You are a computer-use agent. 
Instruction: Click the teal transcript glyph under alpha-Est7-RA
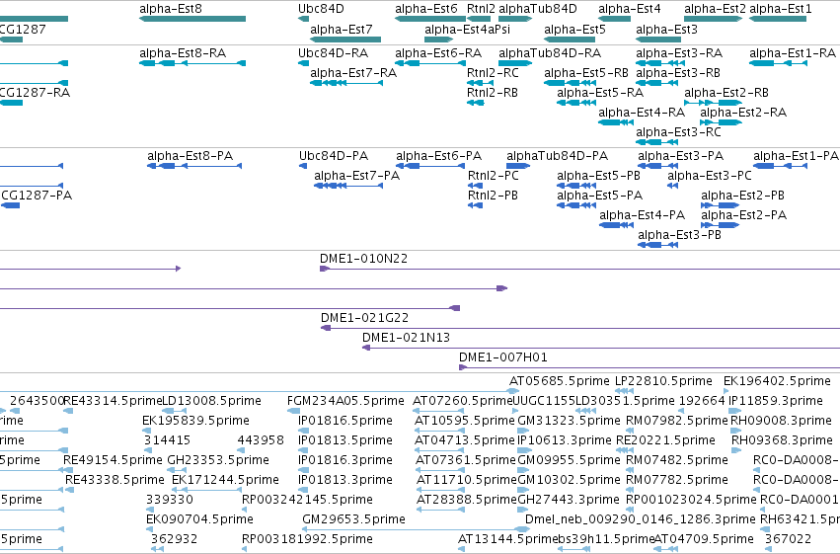[x=346, y=83]
